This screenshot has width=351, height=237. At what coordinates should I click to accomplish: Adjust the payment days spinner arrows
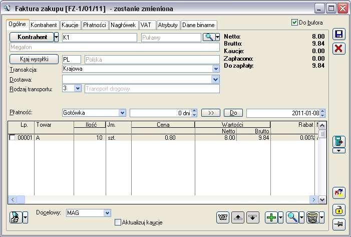[194, 113]
